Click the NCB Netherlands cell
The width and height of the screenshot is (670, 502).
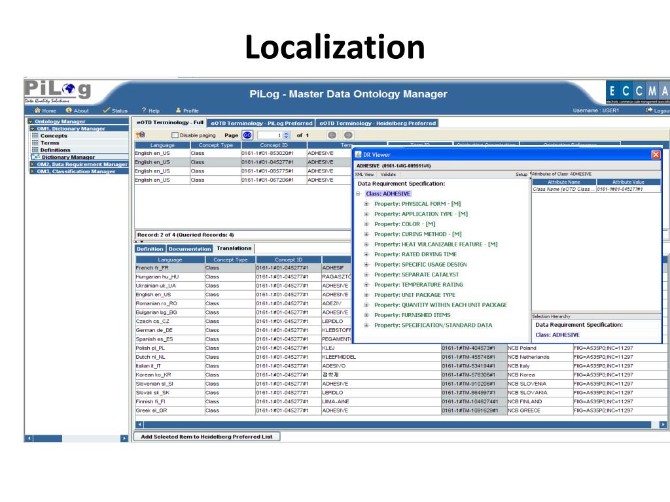click(540, 357)
